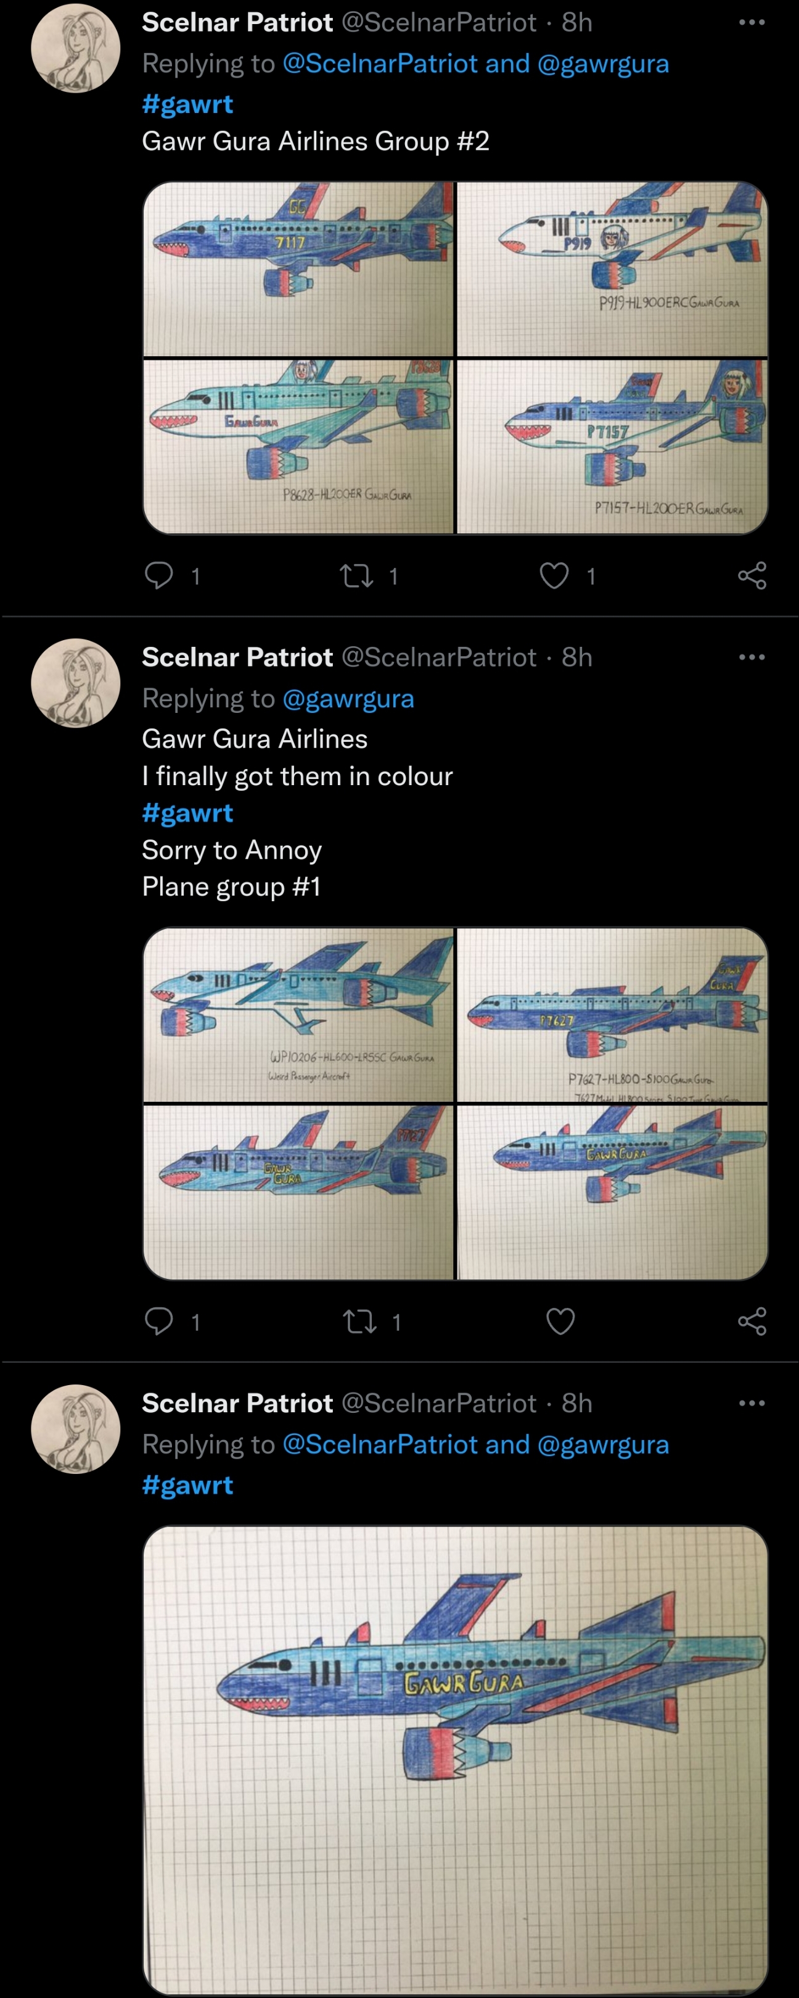
Task: Open more options on Plane group #1 tweet
Action: pos(752,657)
